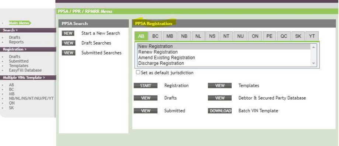Open Drafts under the Registration section

click(14, 57)
